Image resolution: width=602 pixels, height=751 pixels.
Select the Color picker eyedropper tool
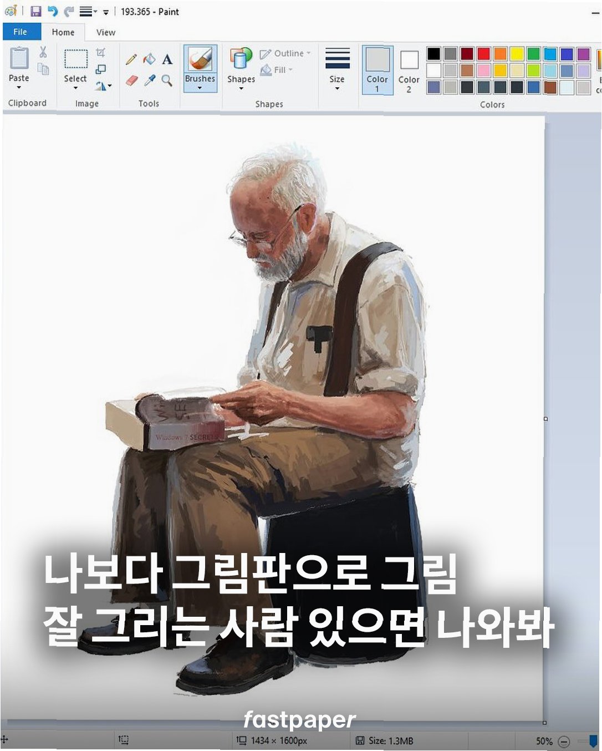[149, 81]
